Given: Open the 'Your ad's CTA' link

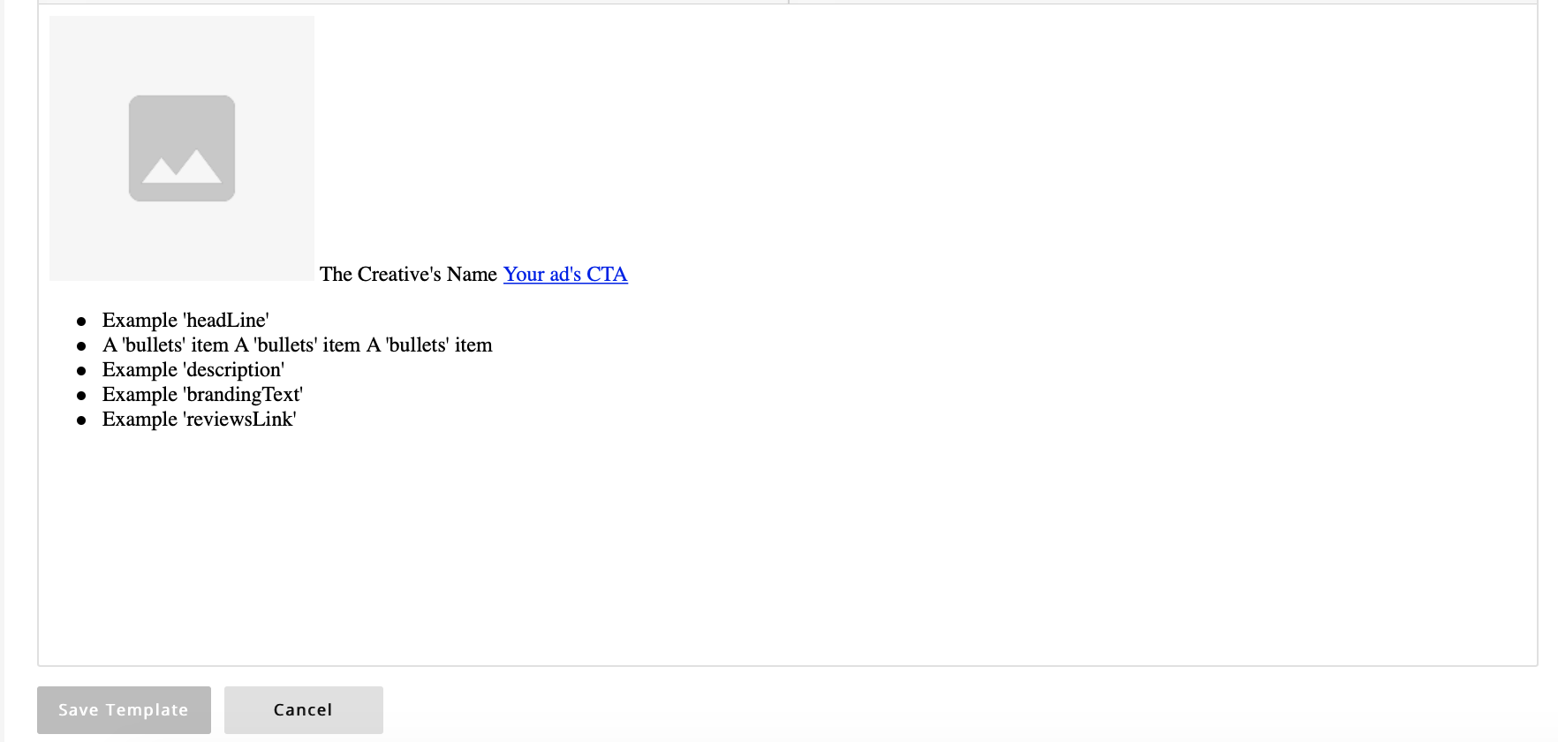Looking at the screenshot, I should coord(565,275).
